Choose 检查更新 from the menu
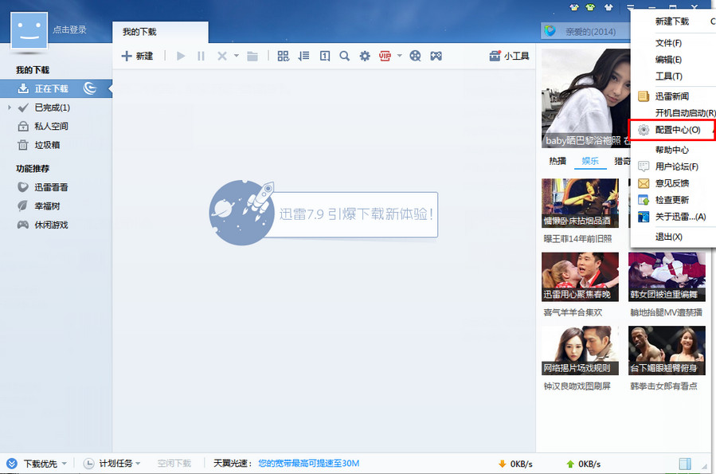Viewport: 716px width, 474px height. pyautogui.click(x=671, y=200)
